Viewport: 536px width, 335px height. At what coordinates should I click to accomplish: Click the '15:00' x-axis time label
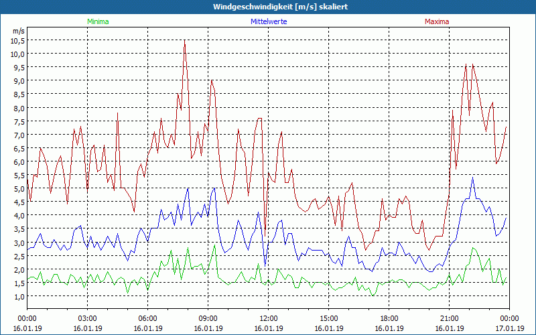click(x=328, y=319)
